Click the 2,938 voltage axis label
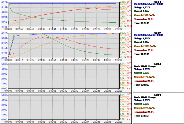Screen dimensions: 184x124 click(4, 58)
